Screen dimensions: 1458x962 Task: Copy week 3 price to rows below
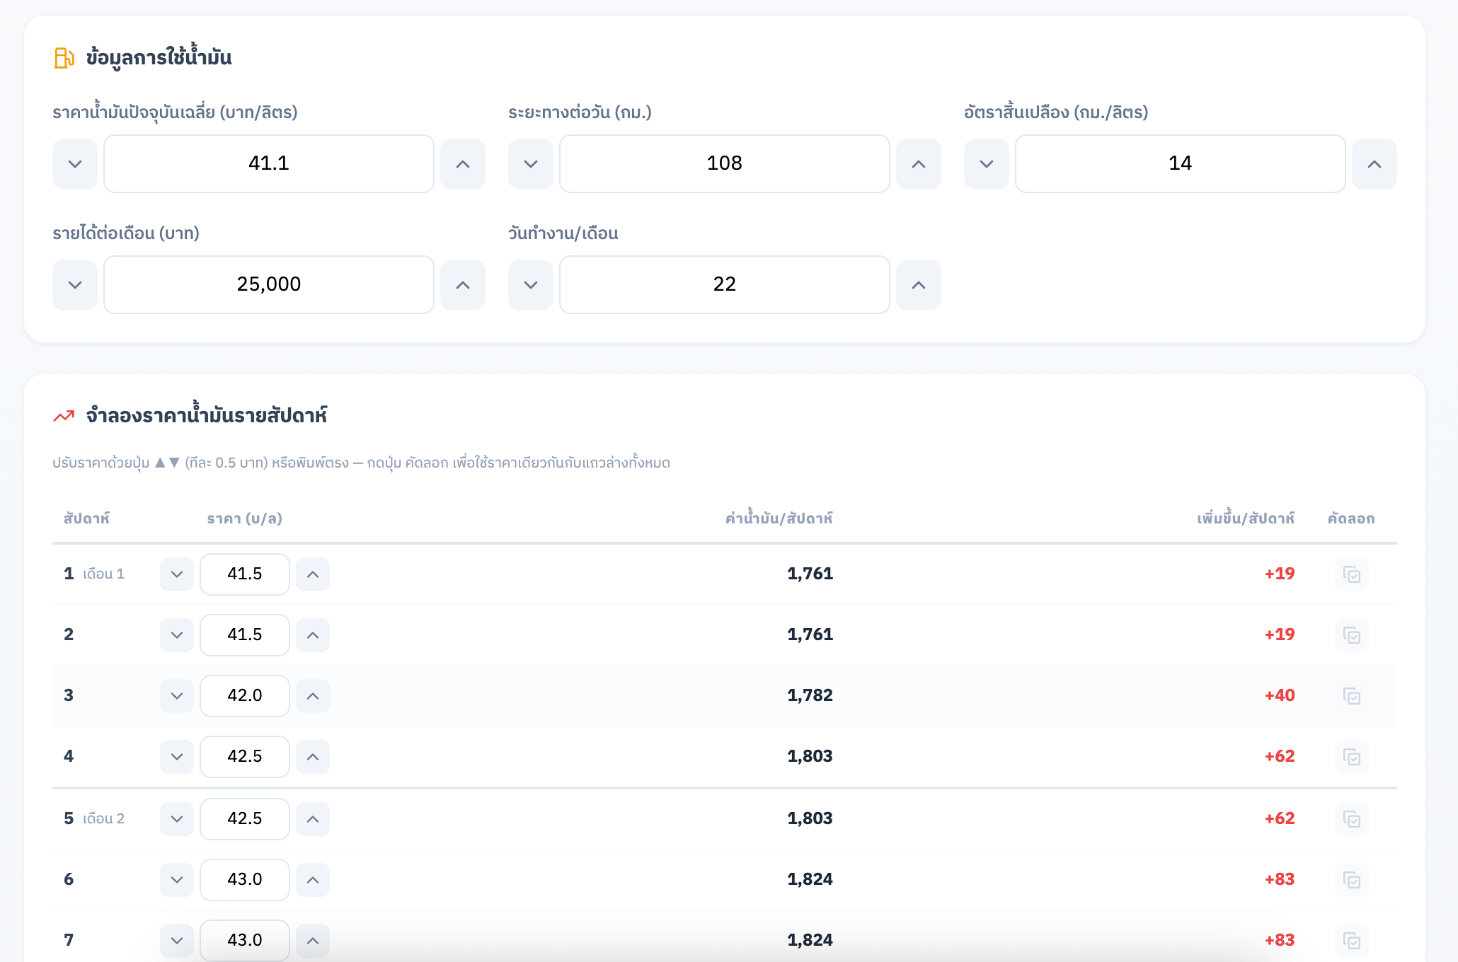point(1351,696)
